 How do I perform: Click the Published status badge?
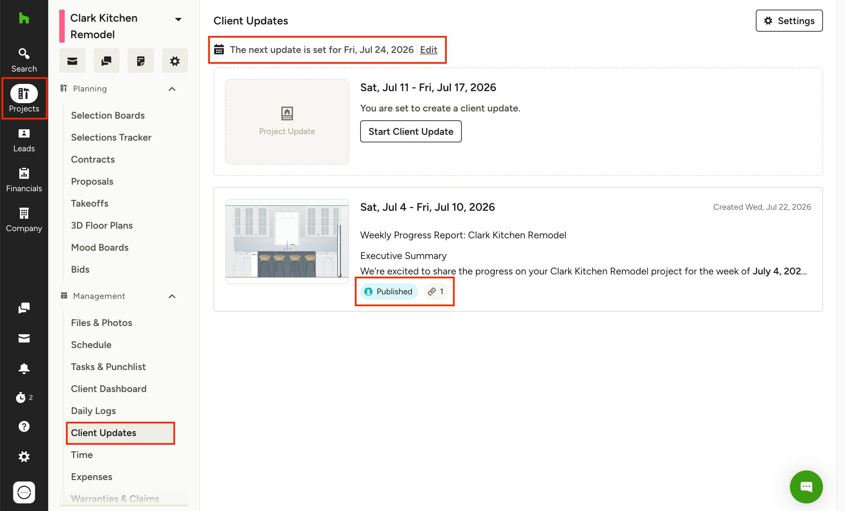click(x=389, y=292)
